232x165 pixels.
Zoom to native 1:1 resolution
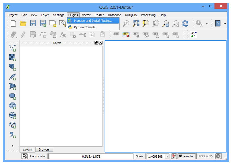pyautogui.click(x=126, y=23)
